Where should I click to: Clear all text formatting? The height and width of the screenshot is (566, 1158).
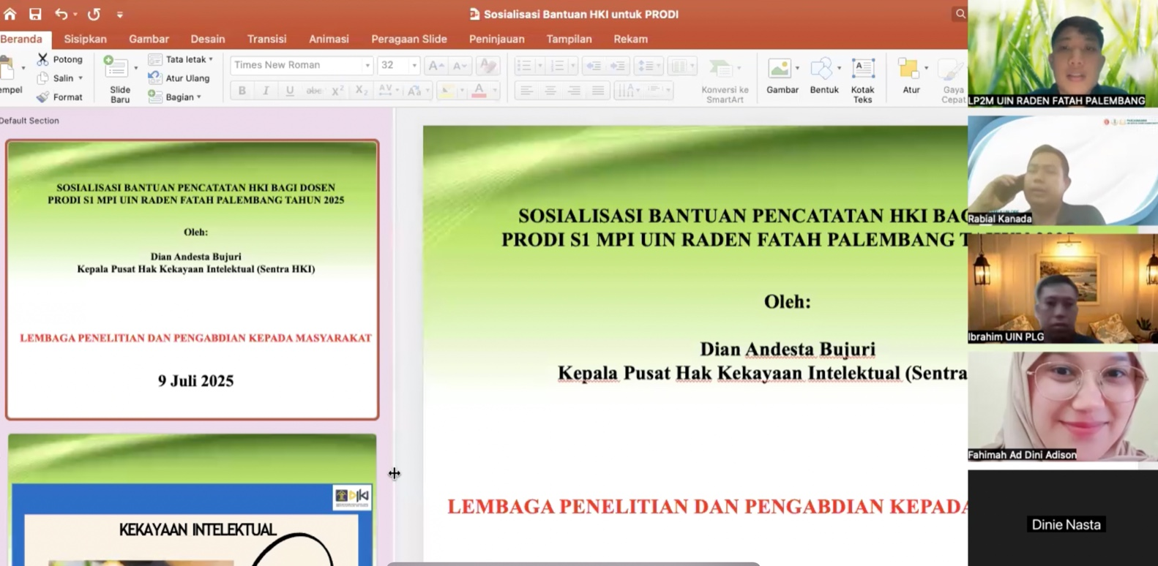487,66
